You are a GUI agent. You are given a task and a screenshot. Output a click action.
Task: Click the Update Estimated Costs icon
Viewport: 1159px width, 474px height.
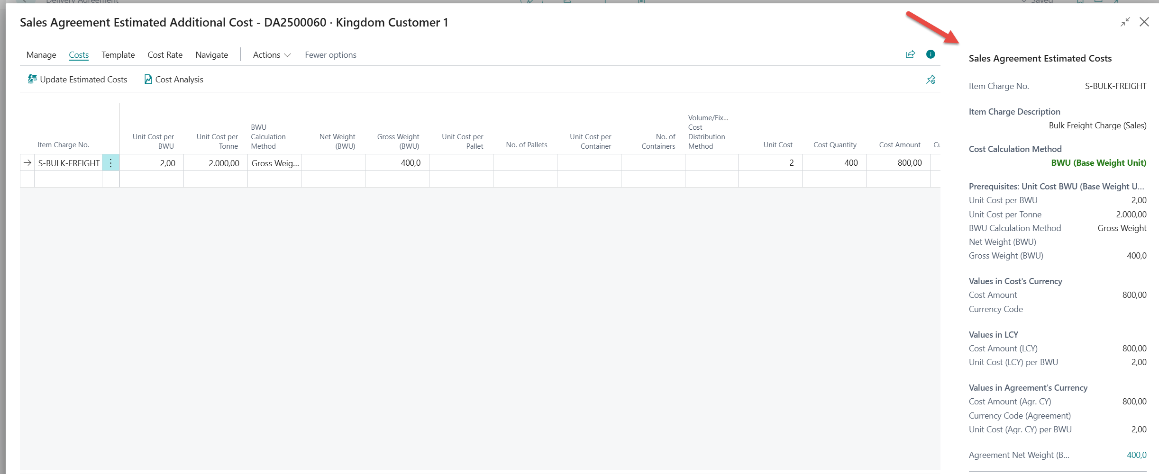(x=32, y=79)
